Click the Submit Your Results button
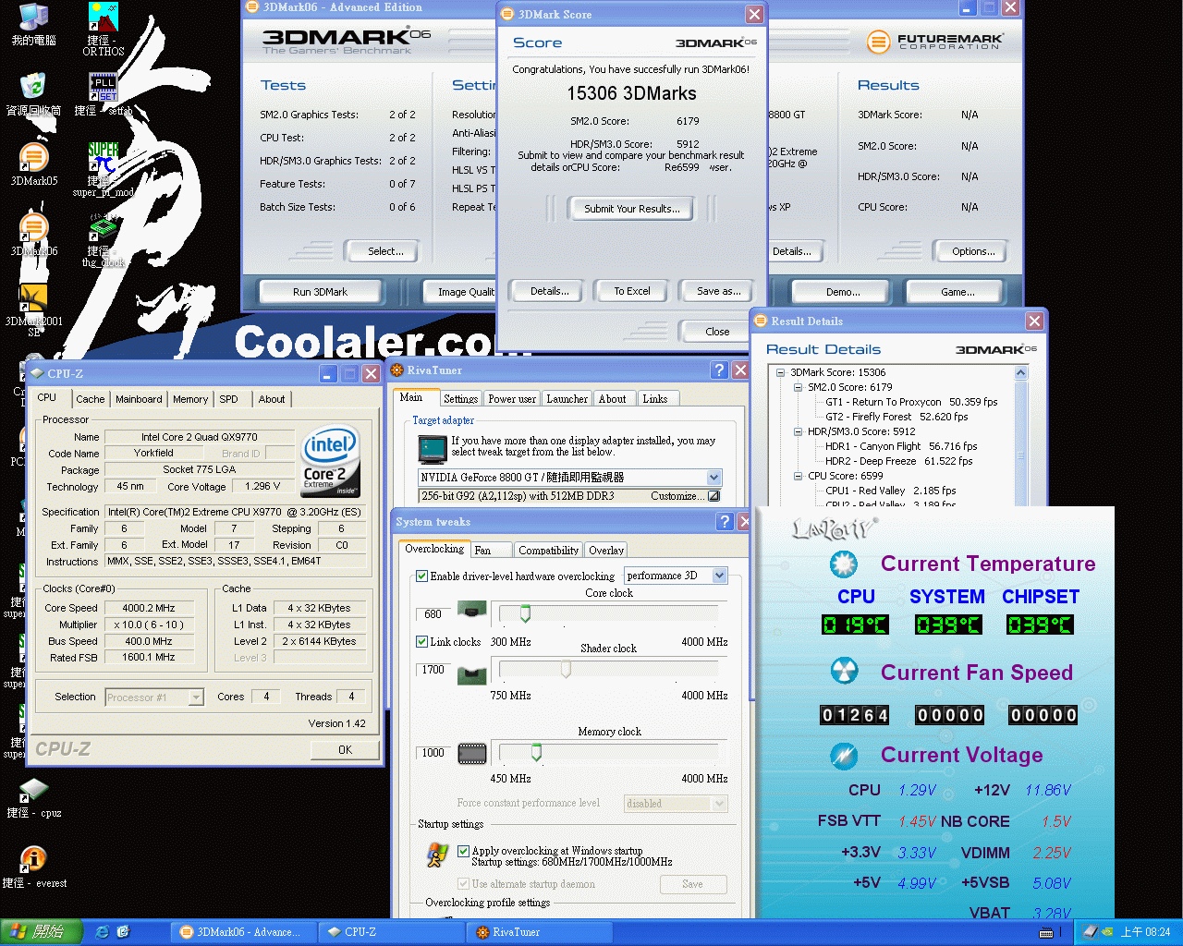1183x946 pixels. click(631, 209)
